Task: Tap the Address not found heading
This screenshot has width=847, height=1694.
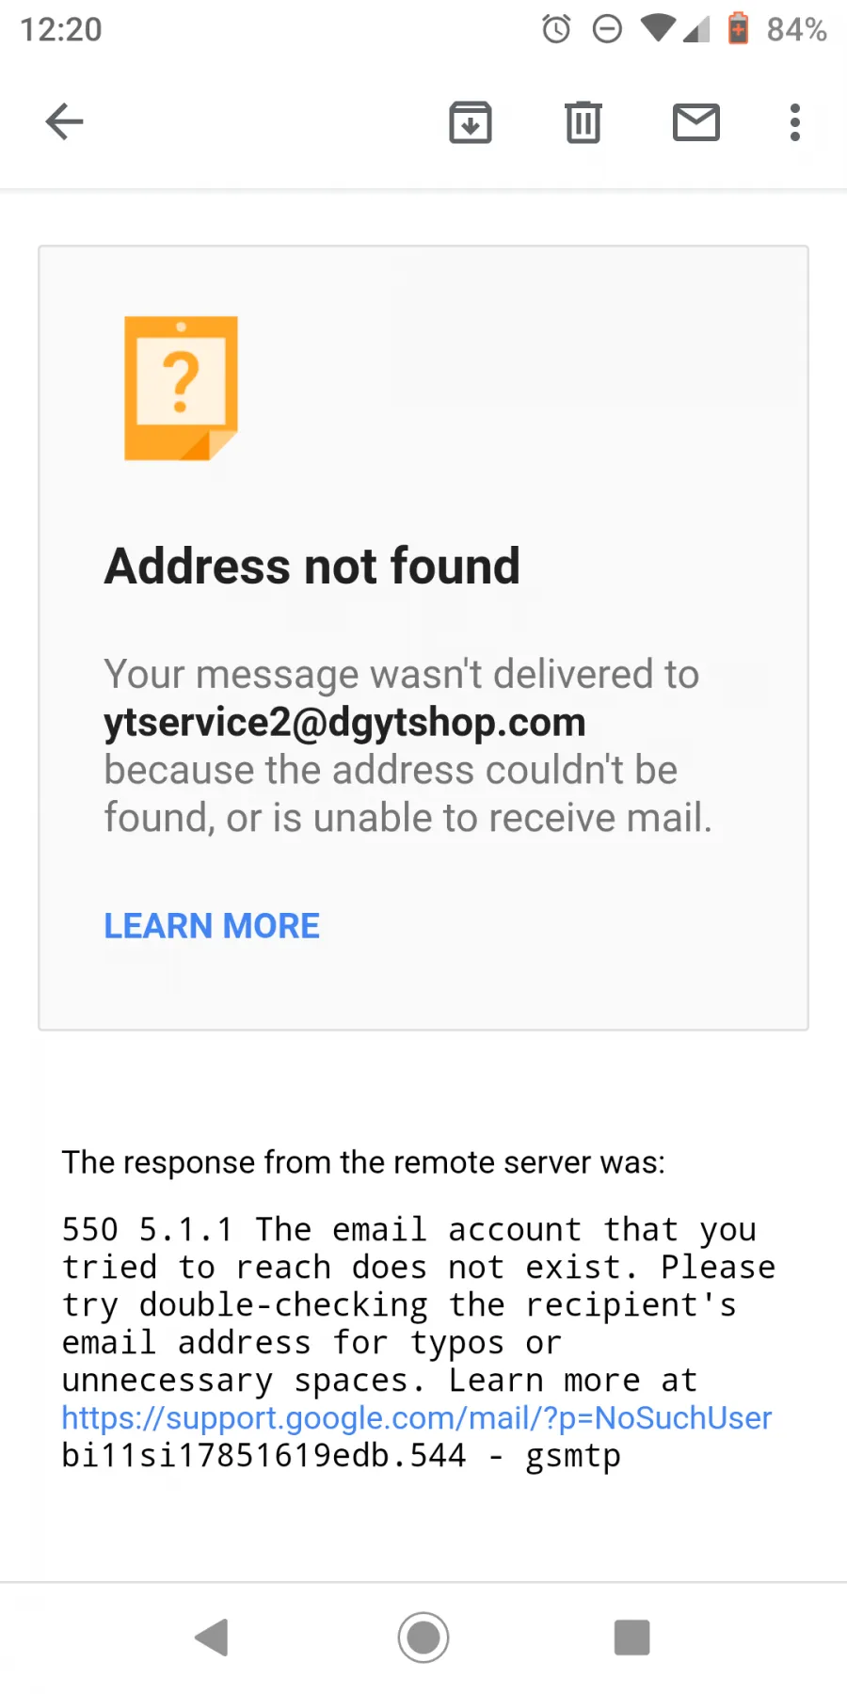Action: pyautogui.click(x=312, y=566)
